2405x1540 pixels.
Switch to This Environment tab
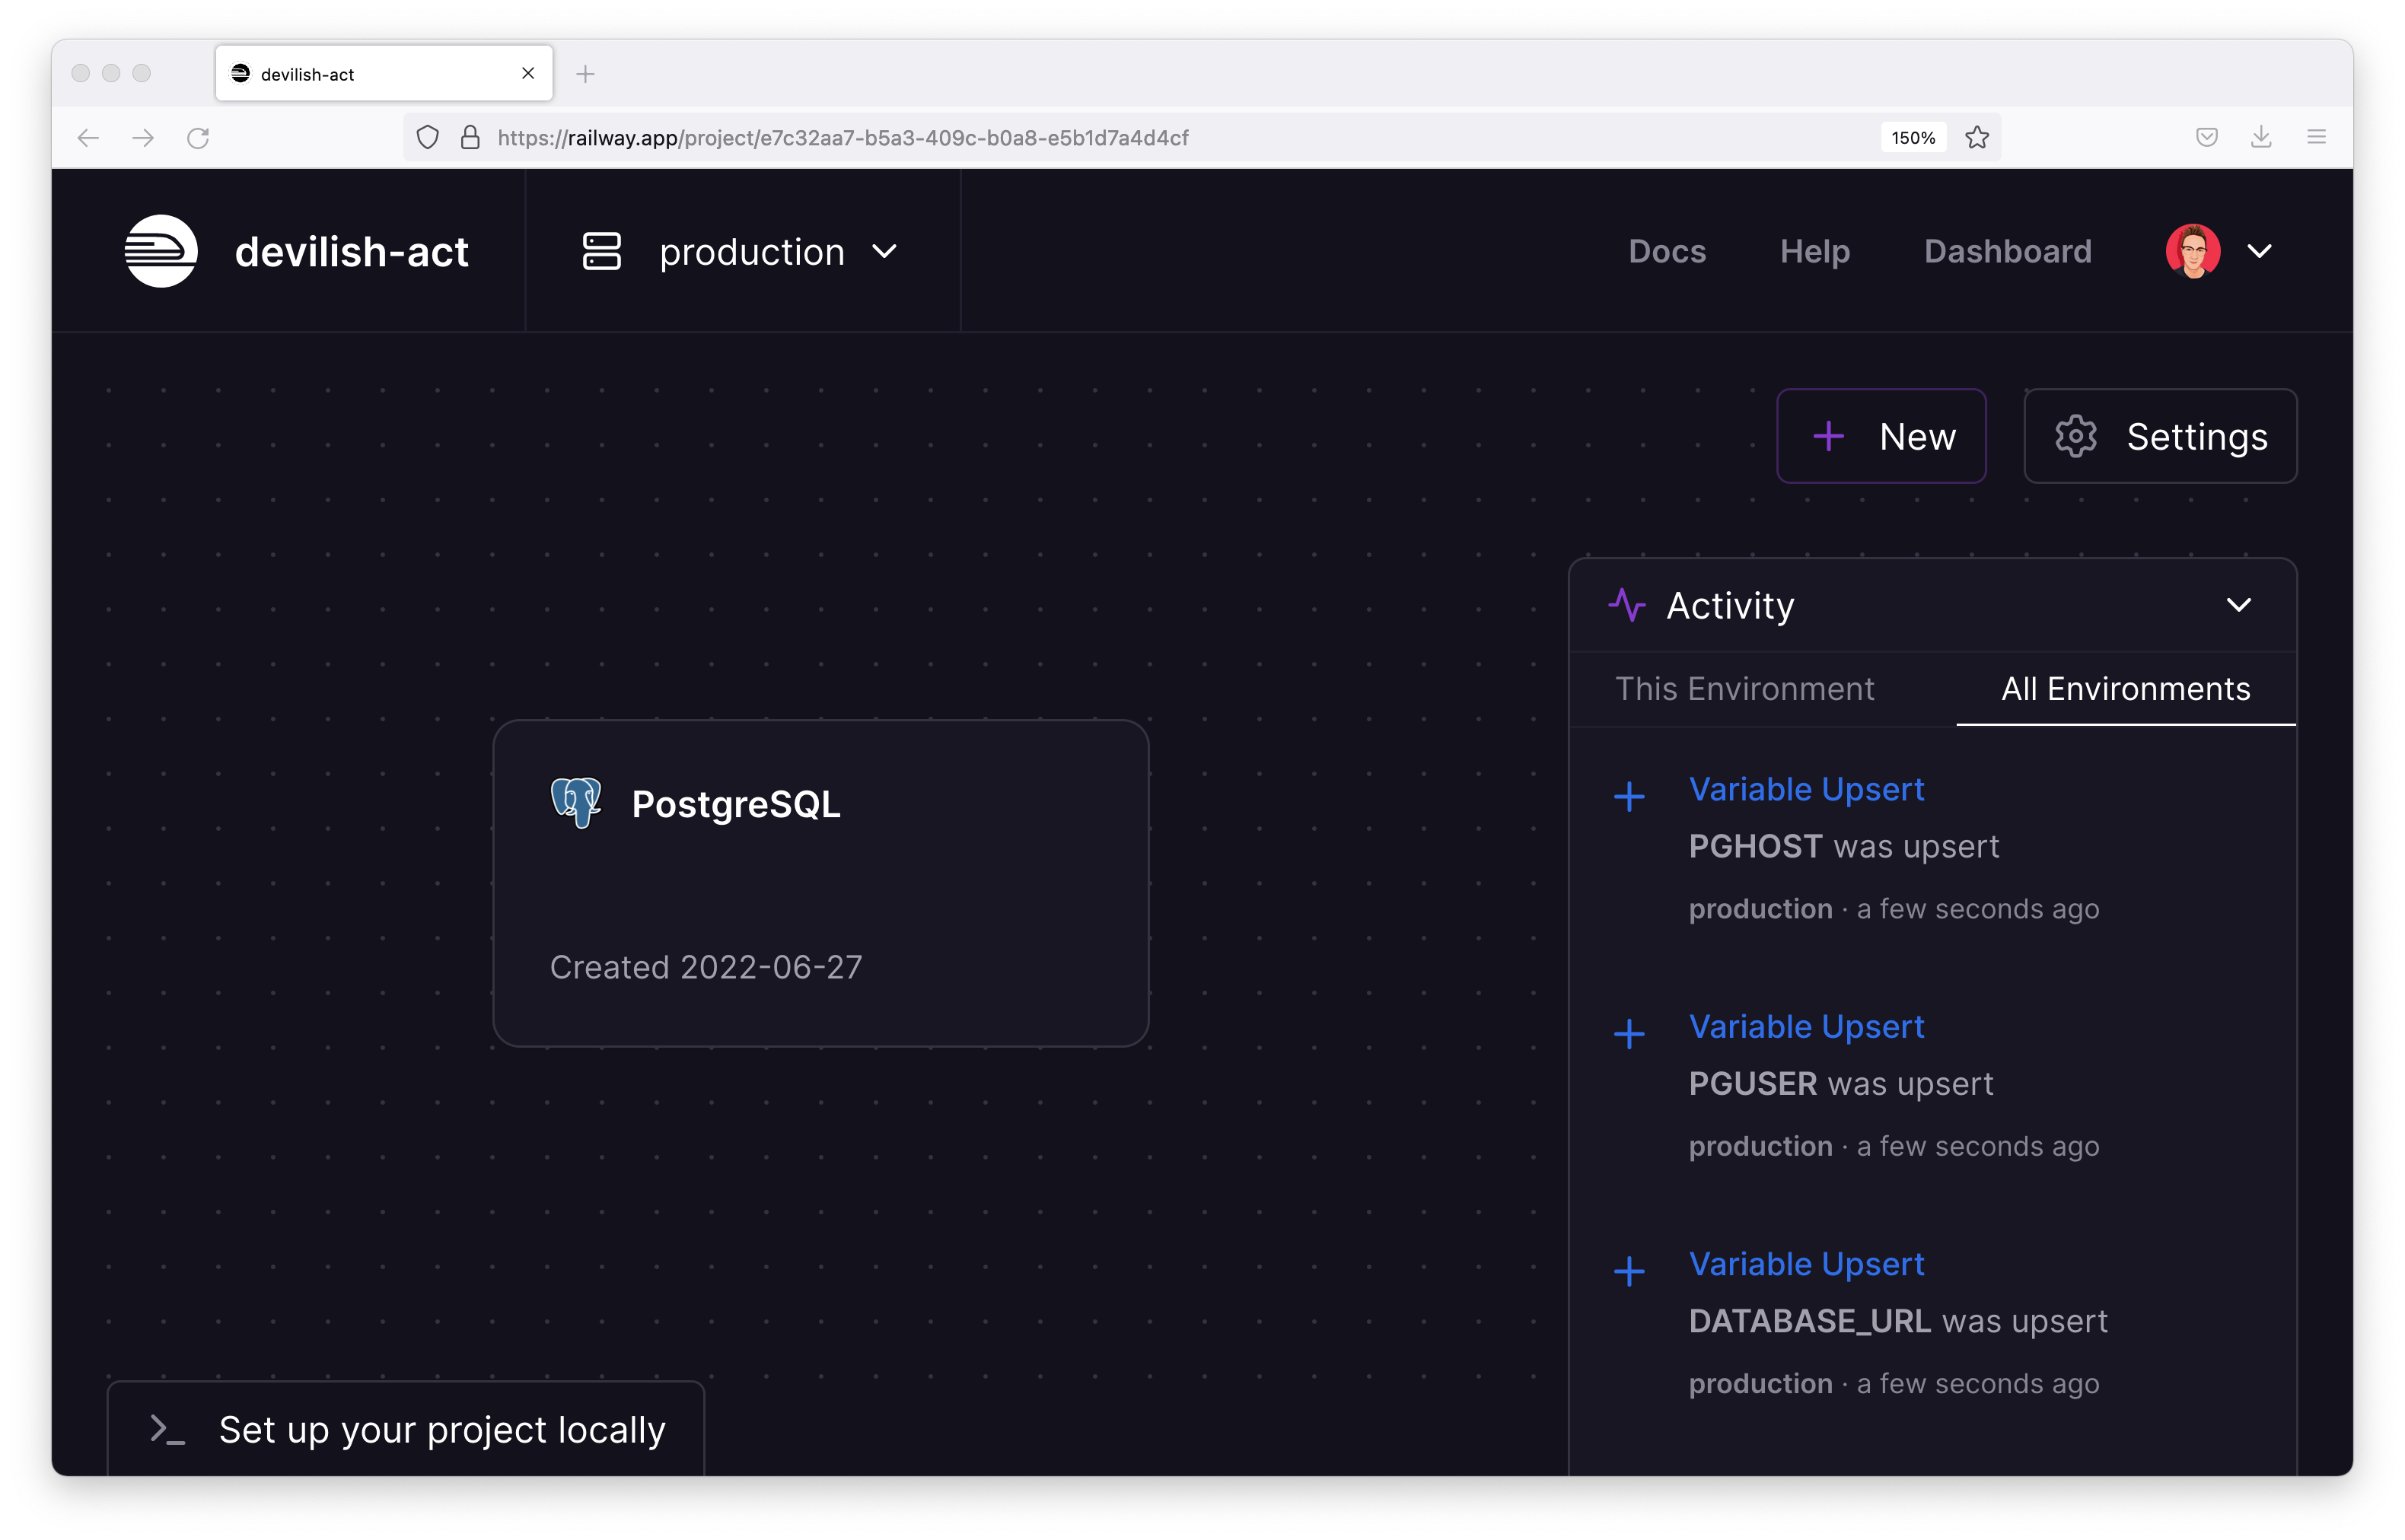pos(1744,689)
